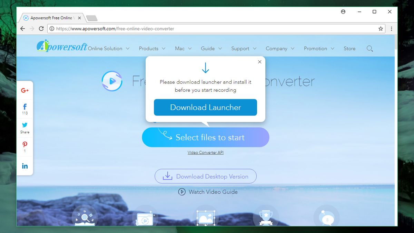Image resolution: width=414 pixels, height=233 pixels.
Task: Click in the browser address bar
Action: point(172,29)
